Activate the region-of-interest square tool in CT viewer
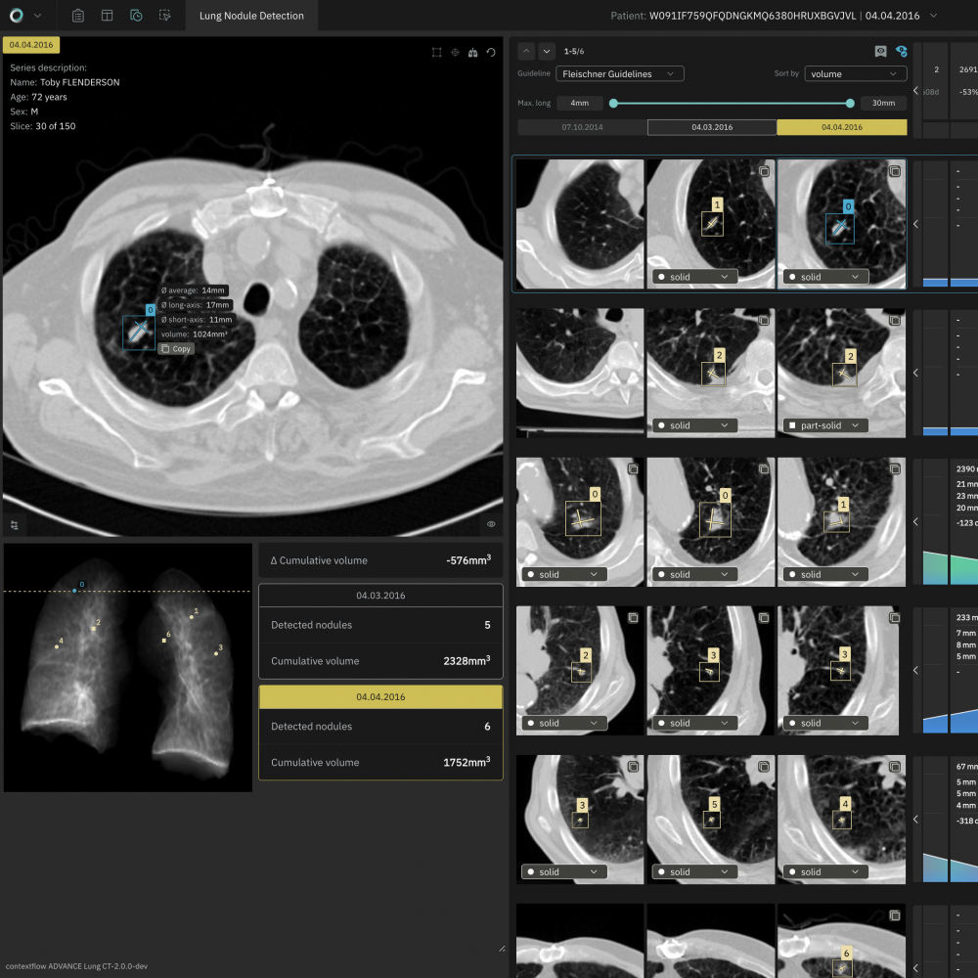This screenshot has height=978, width=978. 436,53
